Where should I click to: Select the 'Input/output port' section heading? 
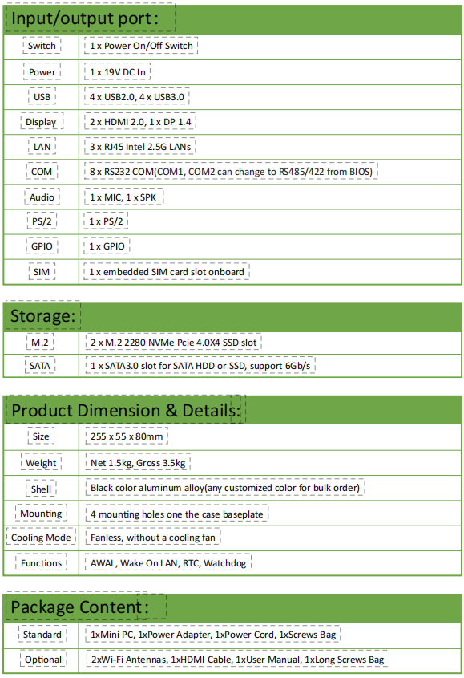(85, 18)
